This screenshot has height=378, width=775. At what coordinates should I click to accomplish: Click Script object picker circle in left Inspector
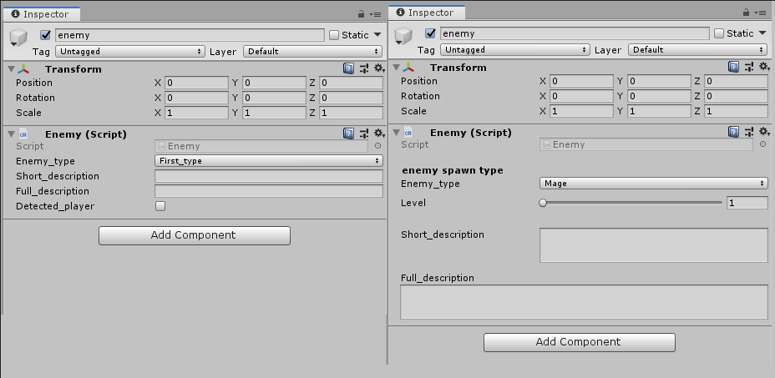(378, 146)
